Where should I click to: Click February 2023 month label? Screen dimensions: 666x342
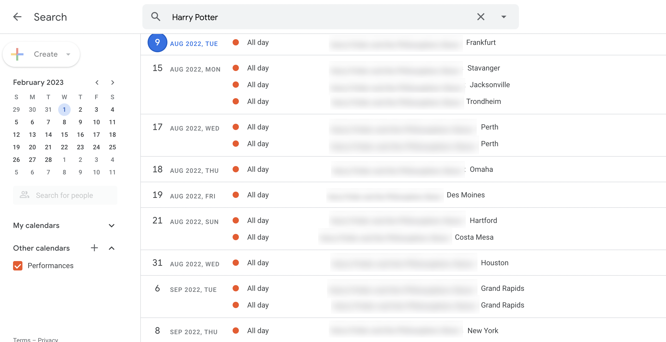point(38,82)
